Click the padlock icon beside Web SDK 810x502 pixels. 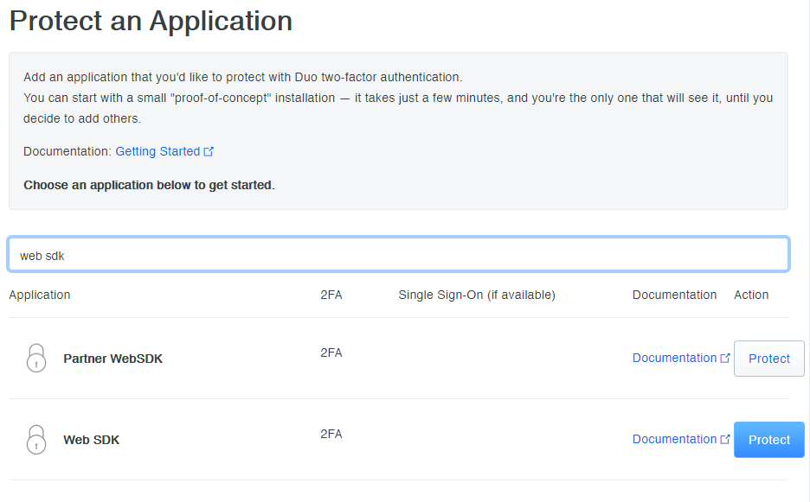tap(35, 439)
